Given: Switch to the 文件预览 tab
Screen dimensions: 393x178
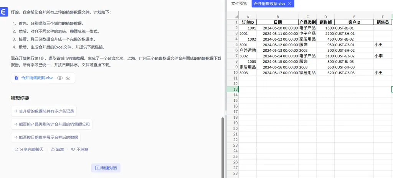Looking at the screenshot, I should [239, 3].
